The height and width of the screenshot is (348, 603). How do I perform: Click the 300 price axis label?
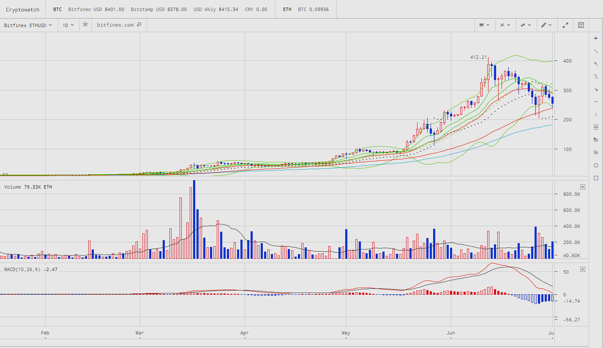click(x=567, y=90)
